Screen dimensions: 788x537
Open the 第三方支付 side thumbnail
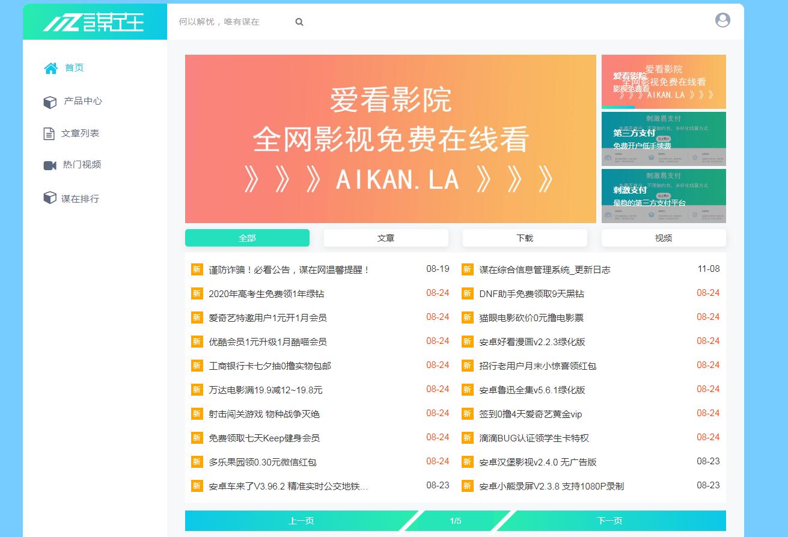pos(664,139)
